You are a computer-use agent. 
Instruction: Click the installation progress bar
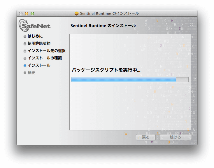(130, 80)
